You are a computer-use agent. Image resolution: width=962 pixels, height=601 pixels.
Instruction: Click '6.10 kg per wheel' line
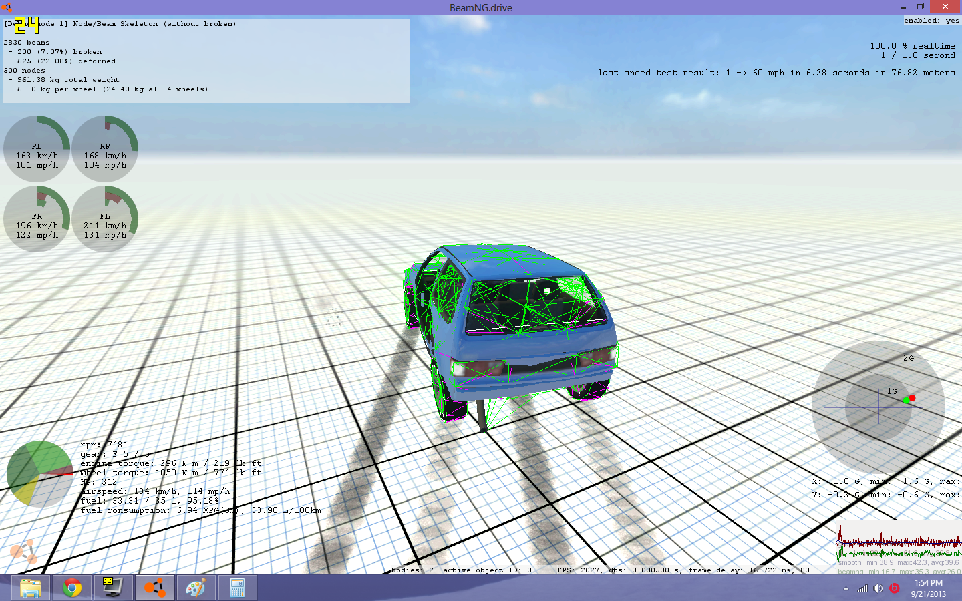pos(112,89)
